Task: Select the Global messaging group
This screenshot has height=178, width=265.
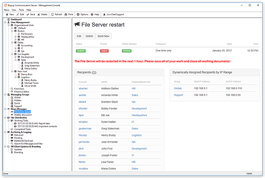Action: pyautogui.click(x=17, y=97)
